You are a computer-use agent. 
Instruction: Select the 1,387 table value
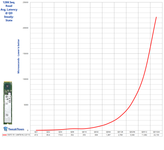click(108, 135)
